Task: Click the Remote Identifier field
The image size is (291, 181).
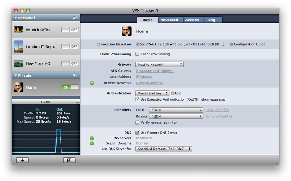Action: coord(219,116)
